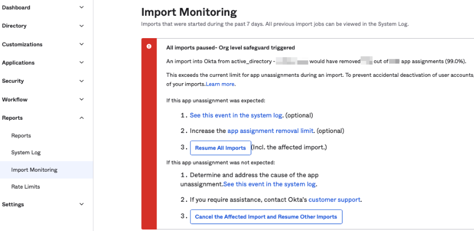
Task: Expand the Customizations chevron
Action: (81, 45)
